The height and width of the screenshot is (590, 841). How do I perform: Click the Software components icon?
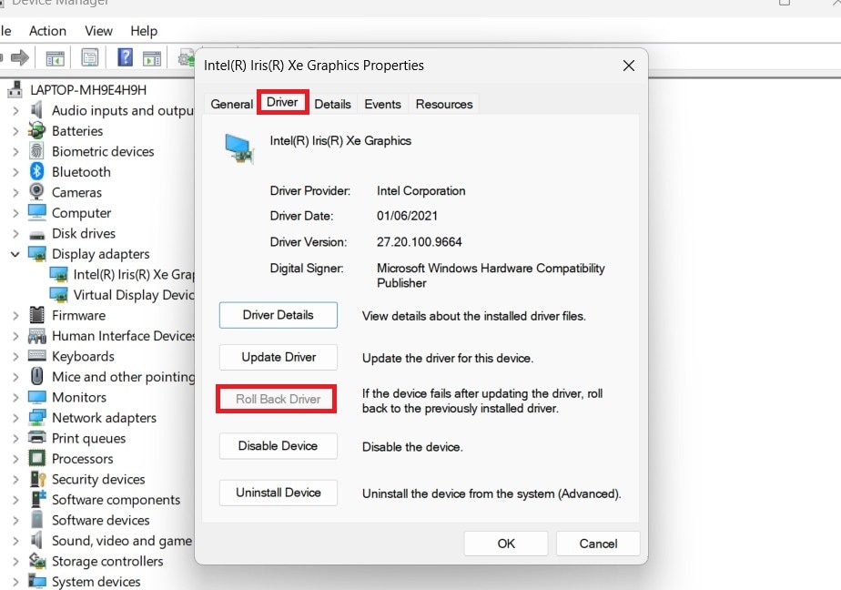(37, 499)
